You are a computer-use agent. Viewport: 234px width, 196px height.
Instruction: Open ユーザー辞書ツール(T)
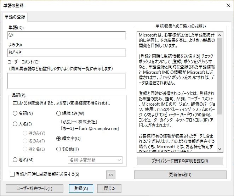point(34,189)
